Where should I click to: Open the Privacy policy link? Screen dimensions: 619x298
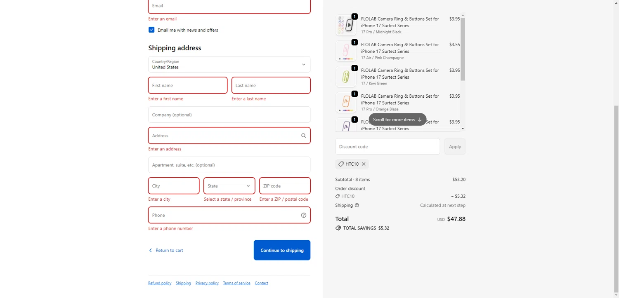(207, 283)
